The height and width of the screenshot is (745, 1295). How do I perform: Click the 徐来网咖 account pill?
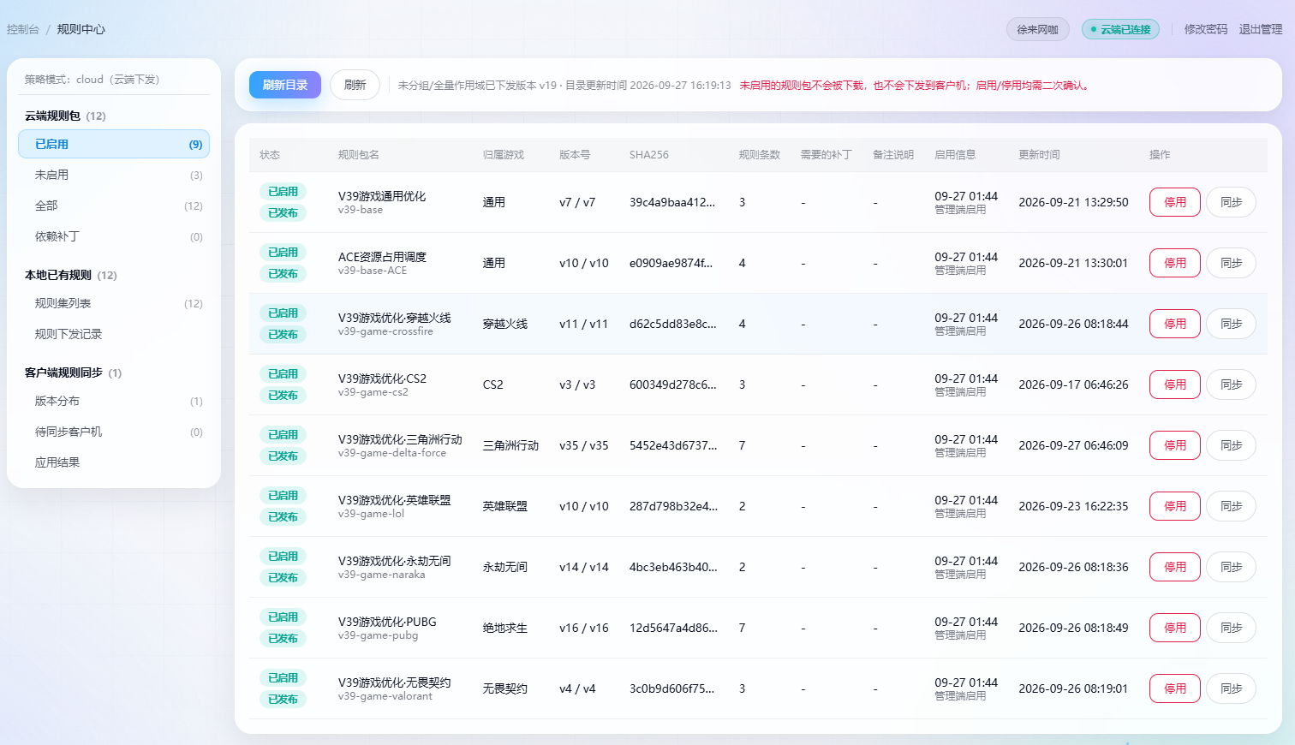[1038, 29]
